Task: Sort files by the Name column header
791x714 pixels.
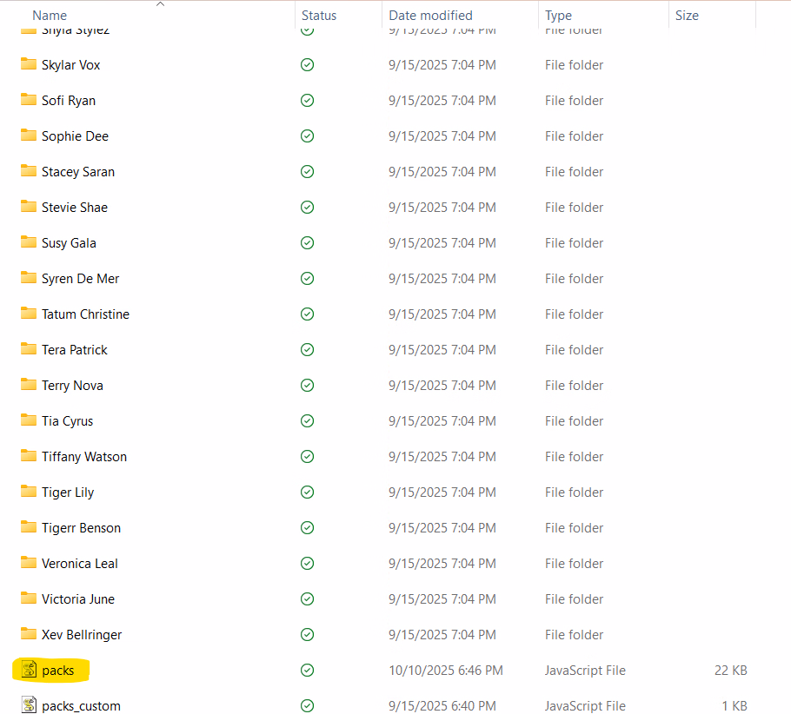Action: [50, 16]
